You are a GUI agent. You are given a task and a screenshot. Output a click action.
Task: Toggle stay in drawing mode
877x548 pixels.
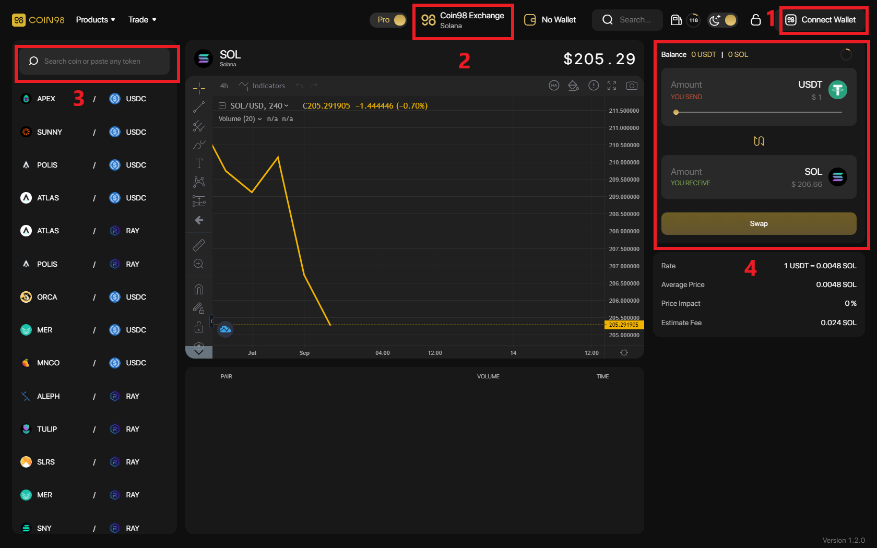199,308
